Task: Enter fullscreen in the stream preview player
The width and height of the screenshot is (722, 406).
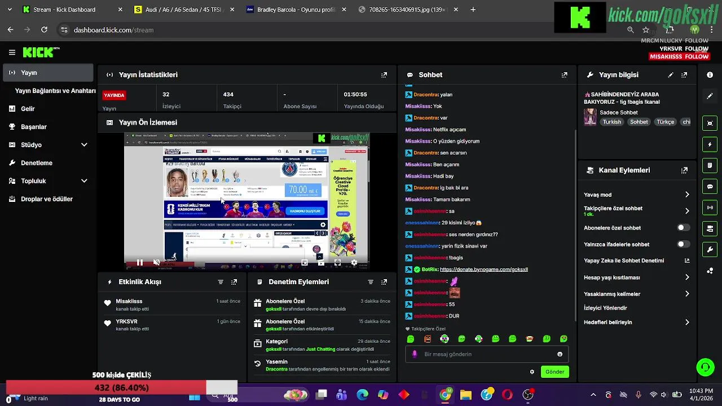Action: coord(337,262)
